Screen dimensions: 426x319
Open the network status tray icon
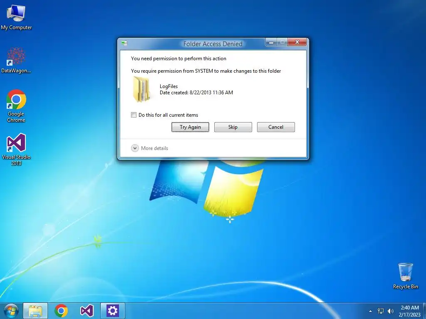(381, 311)
